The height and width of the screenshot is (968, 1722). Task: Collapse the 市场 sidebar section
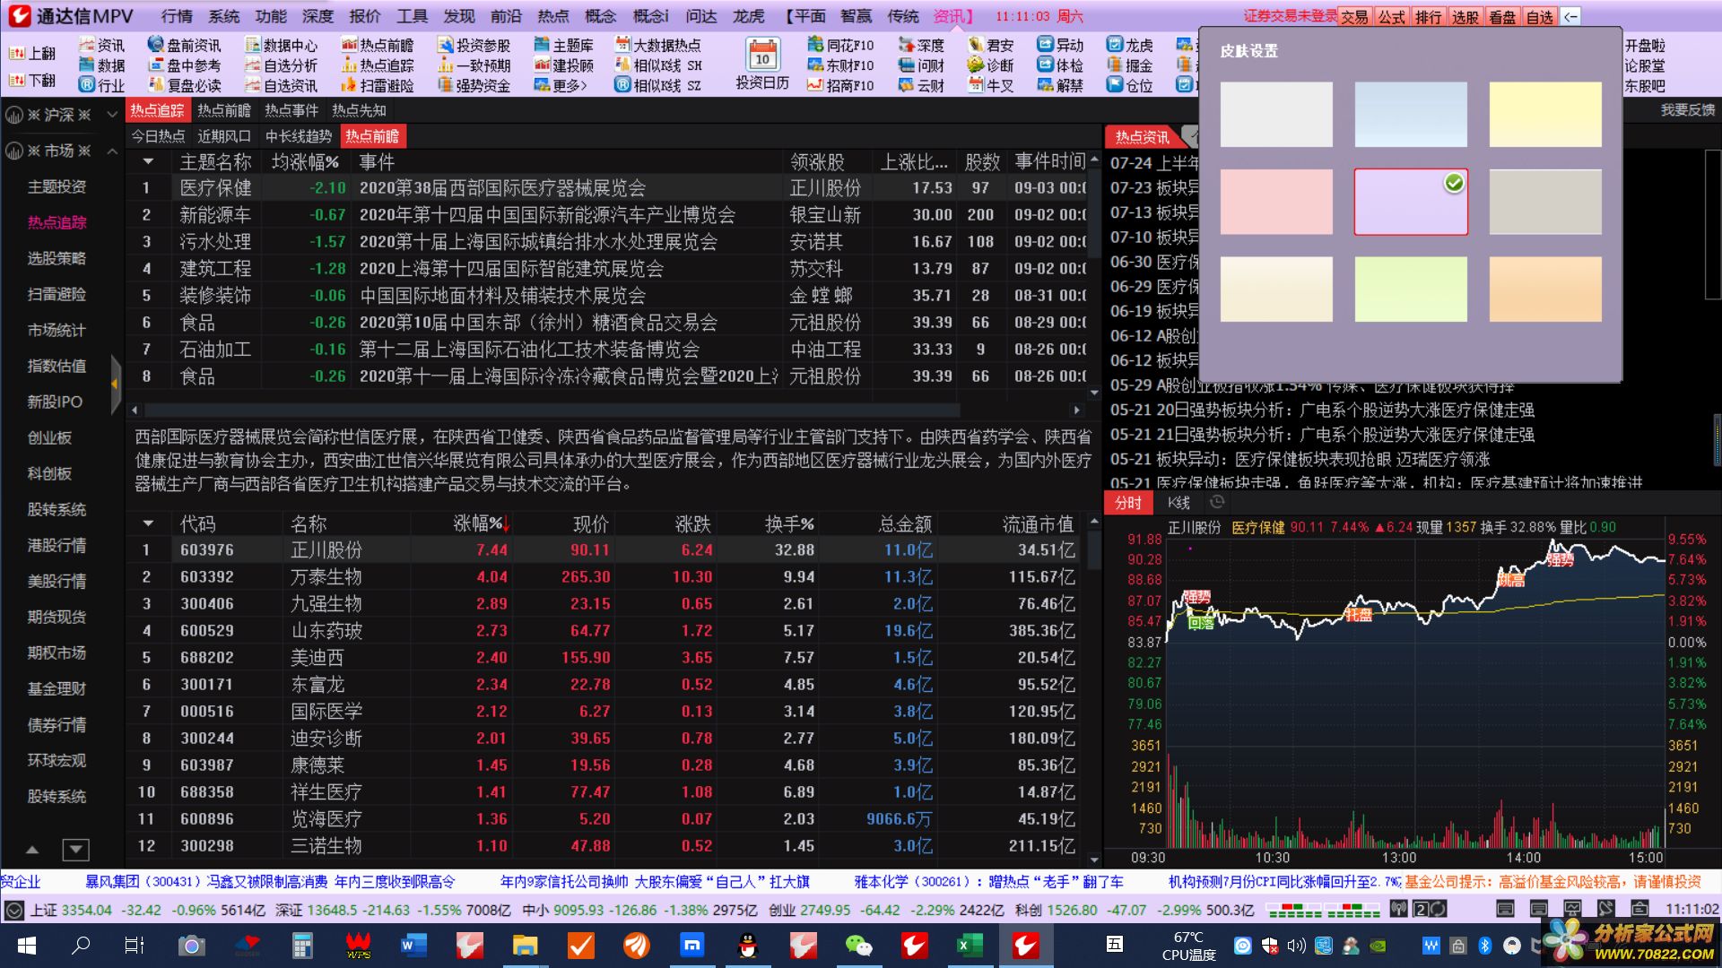pyautogui.click(x=112, y=151)
